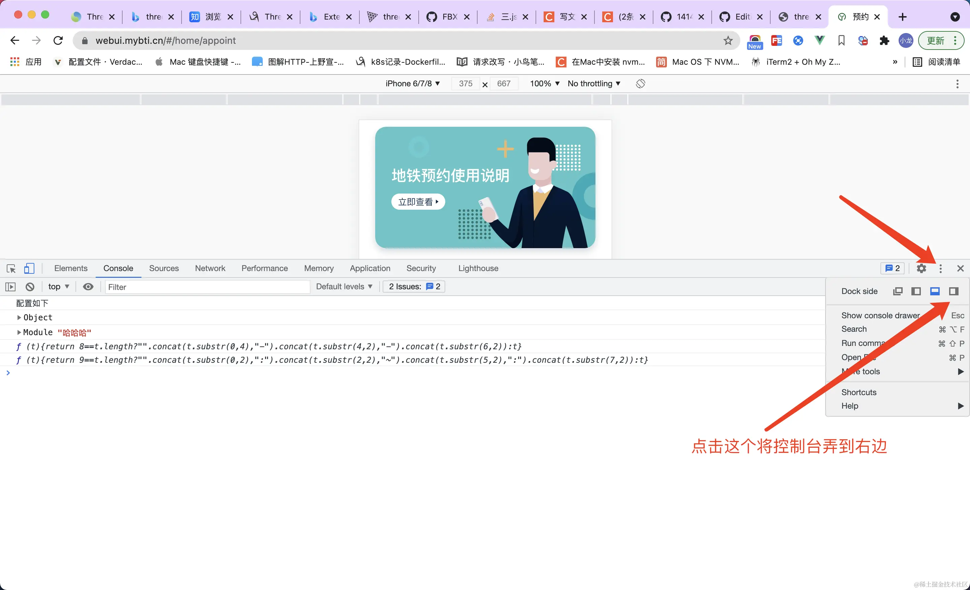
Task: Click the 立即查看 button on banner
Action: tap(418, 202)
